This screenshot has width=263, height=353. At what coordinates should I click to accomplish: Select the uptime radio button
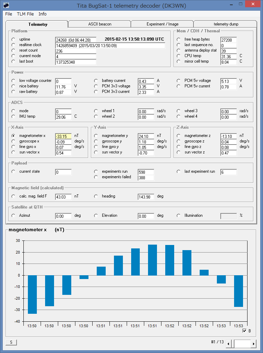(13, 40)
